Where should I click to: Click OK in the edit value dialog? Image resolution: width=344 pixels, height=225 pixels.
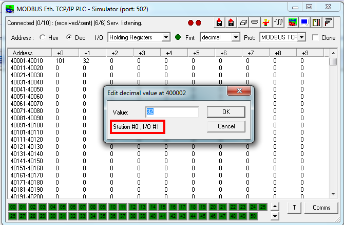coord(226,112)
